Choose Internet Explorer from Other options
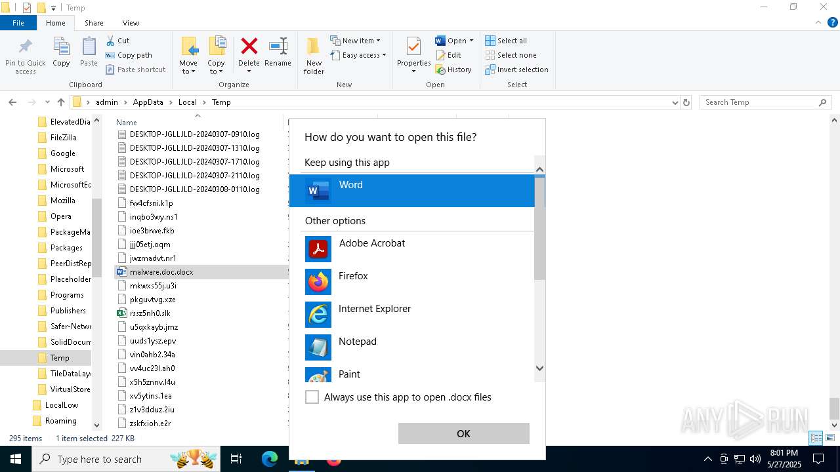Viewport: 840px width, 472px height. tap(412, 315)
